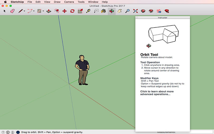Open 3D Warehouse from toolbar
Image resolution: width=214 pixels, height=134 pixels.
click(143, 11)
